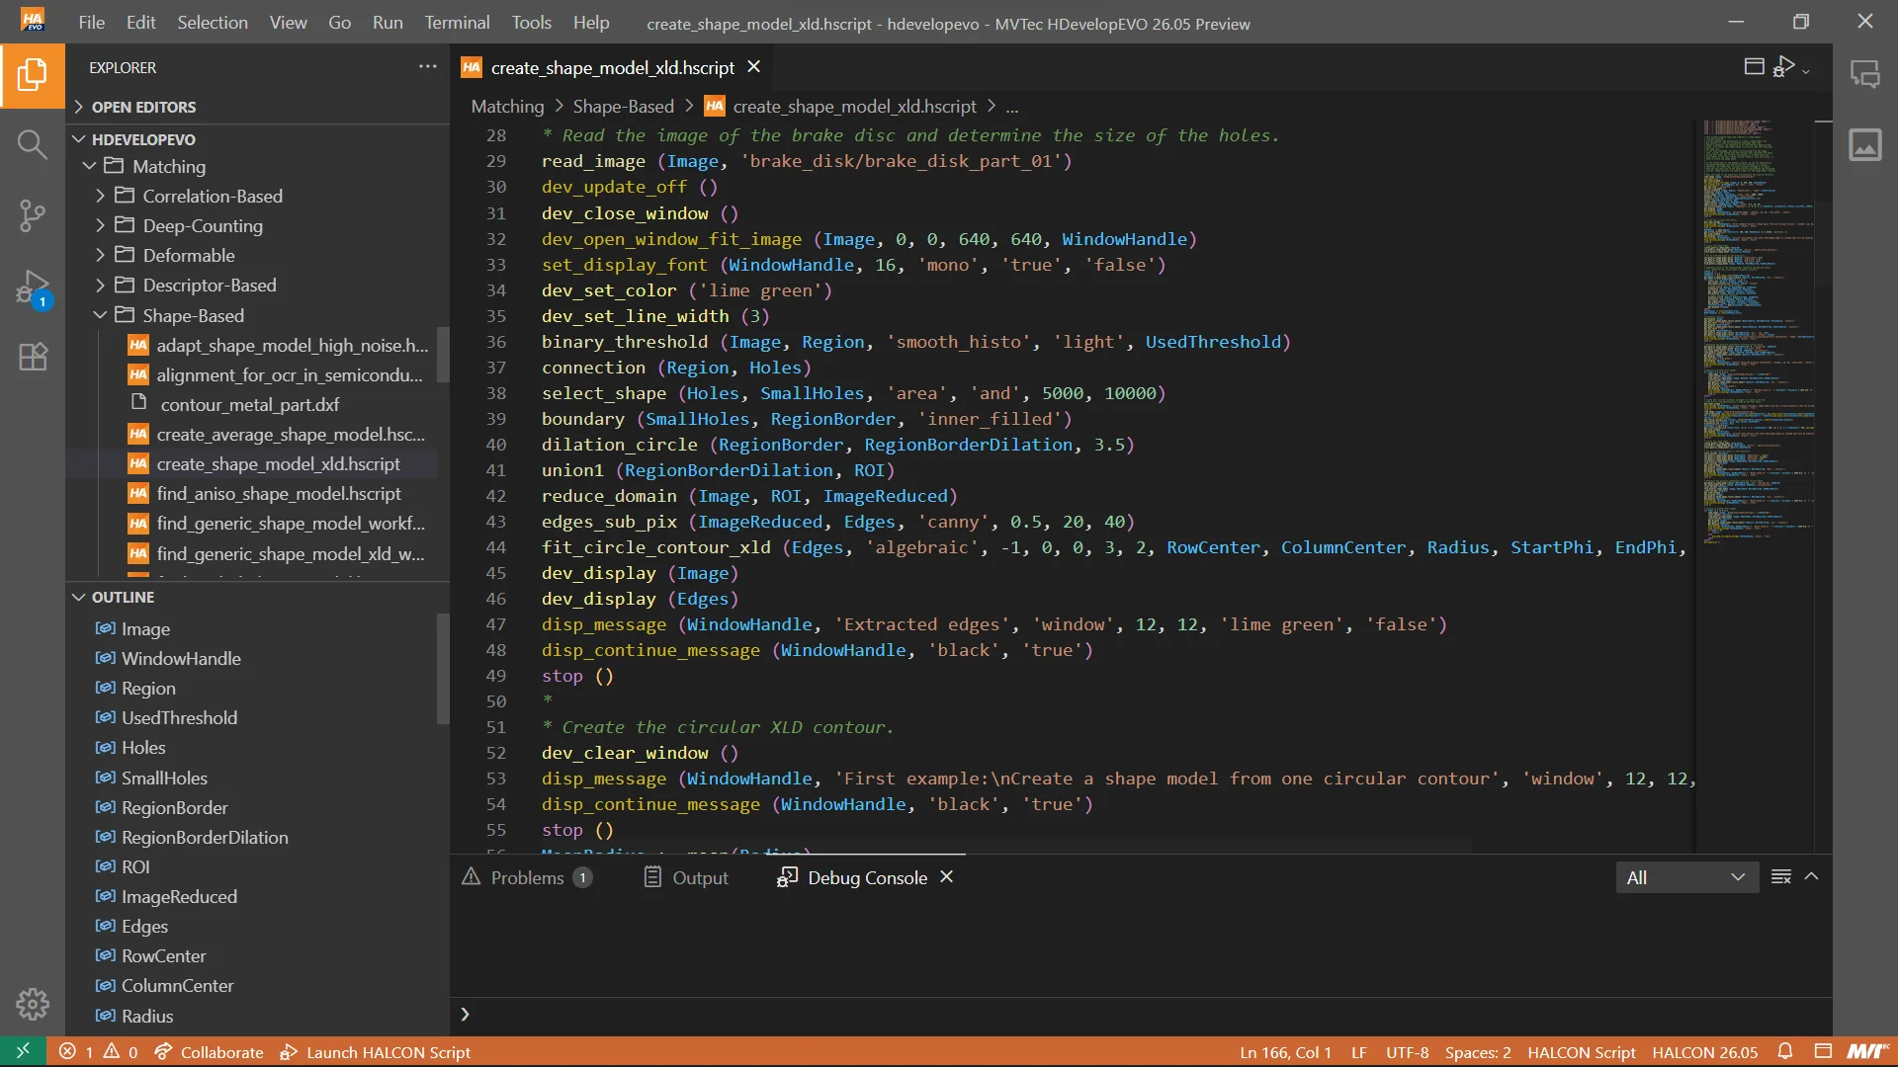Open the Search view in activity bar
Screen dimensions: 1898x1067
click(x=32, y=145)
